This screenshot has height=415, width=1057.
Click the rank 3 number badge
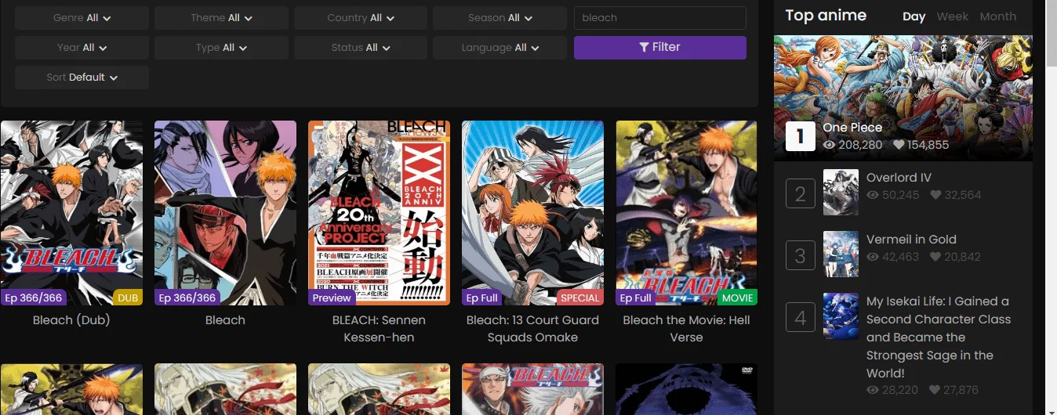pyautogui.click(x=801, y=255)
